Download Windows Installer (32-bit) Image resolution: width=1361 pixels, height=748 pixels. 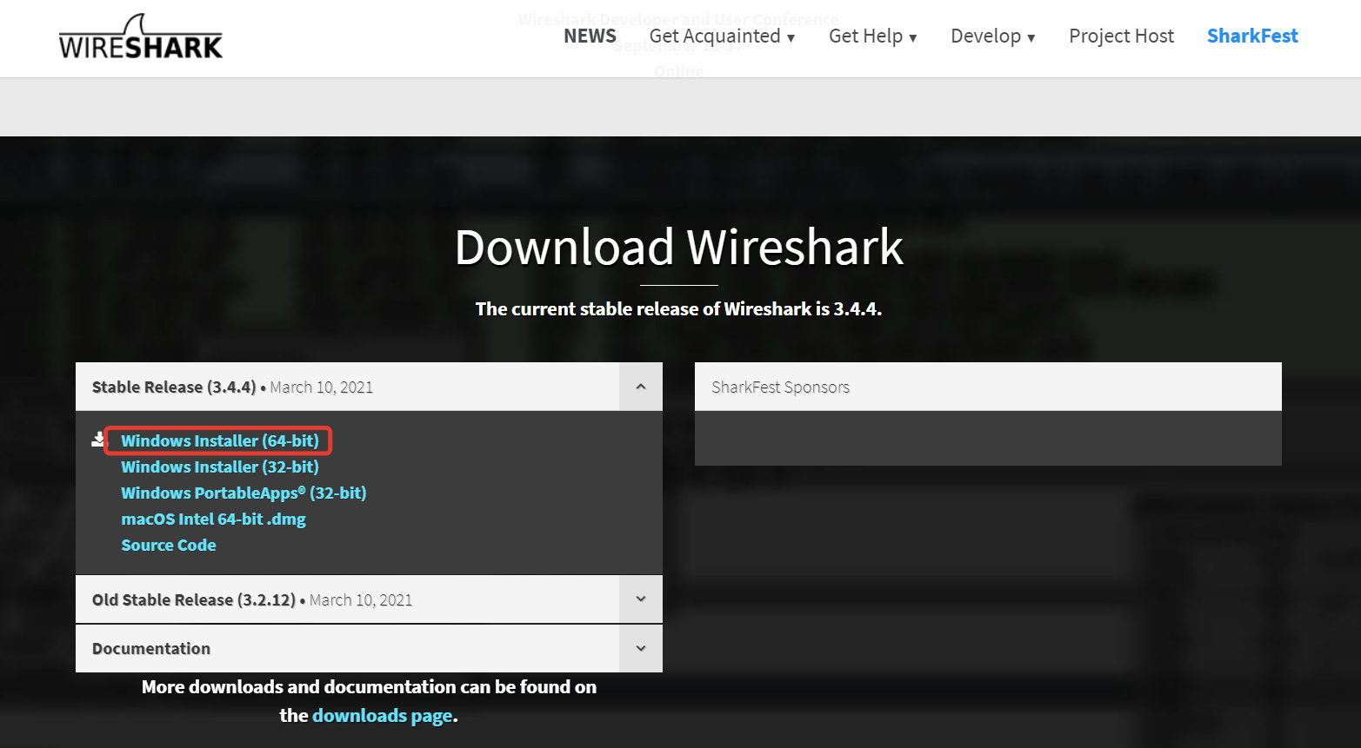pyautogui.click(x=220, y=467)
